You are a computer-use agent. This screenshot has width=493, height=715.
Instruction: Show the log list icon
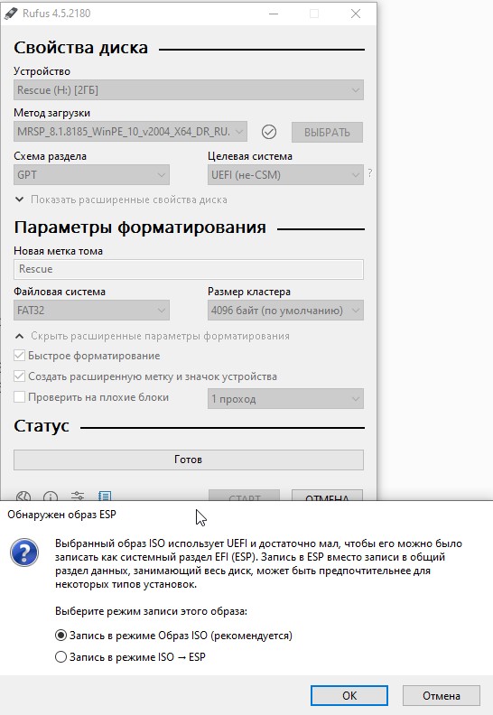coord(105,496)
